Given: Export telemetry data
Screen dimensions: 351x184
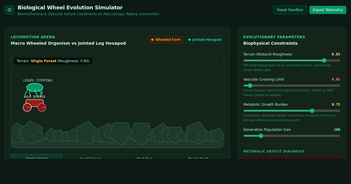Looking at the screenshot, I should click(328, 10).
